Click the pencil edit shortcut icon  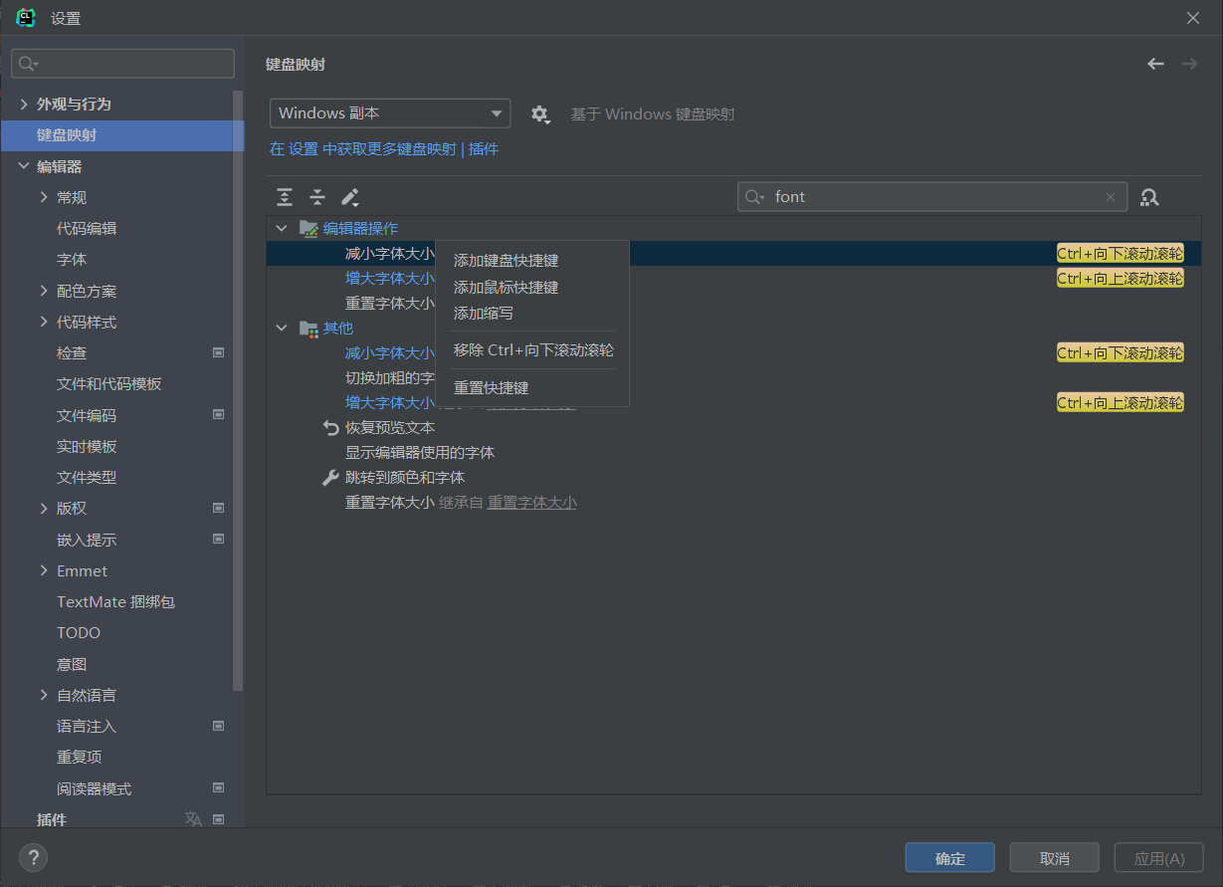point(349,197)
